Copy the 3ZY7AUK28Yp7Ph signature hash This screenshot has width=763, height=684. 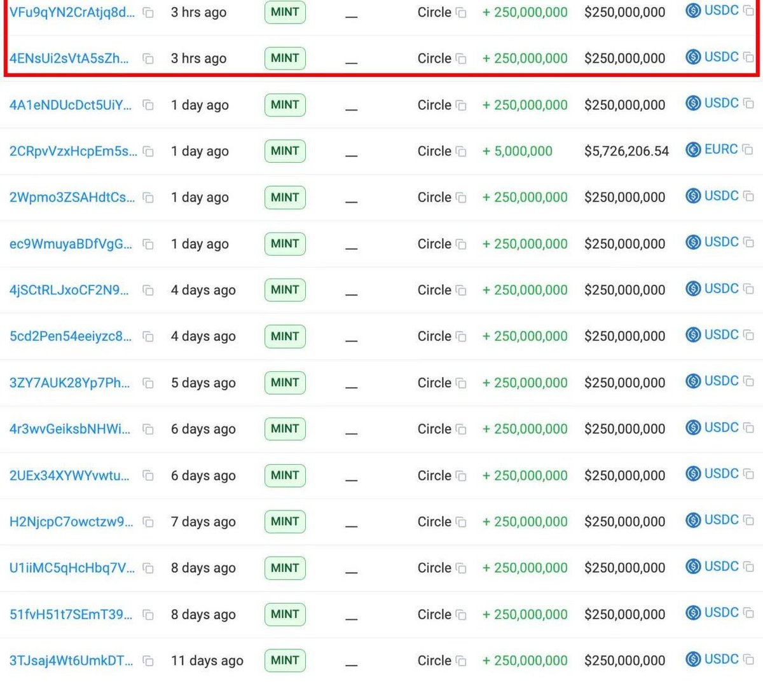point(148,383)
